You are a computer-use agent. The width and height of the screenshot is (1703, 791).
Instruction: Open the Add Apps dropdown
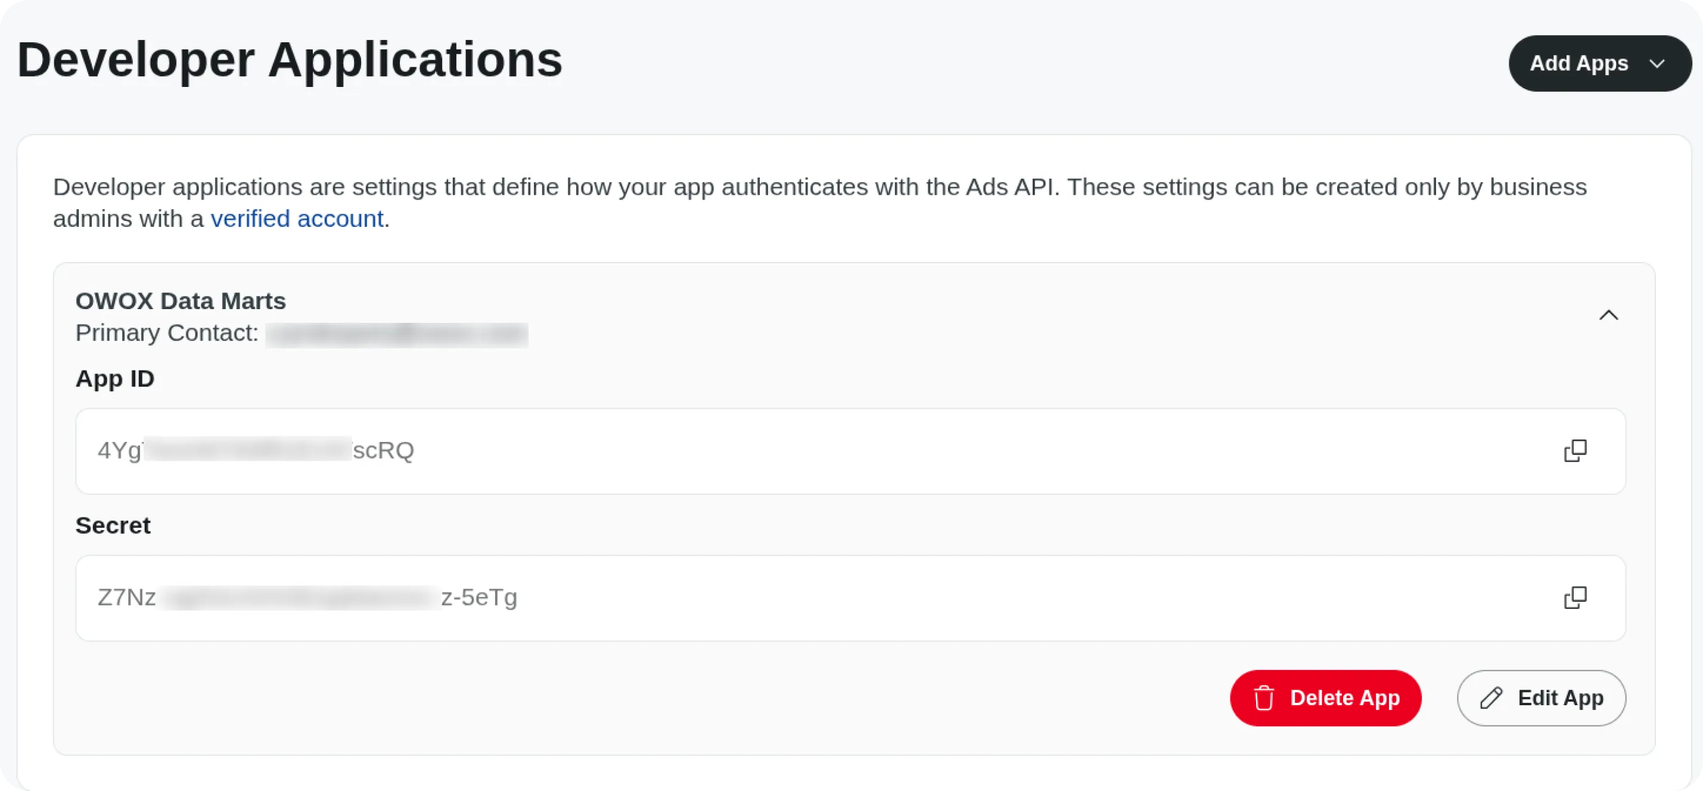pos(1600,64)
